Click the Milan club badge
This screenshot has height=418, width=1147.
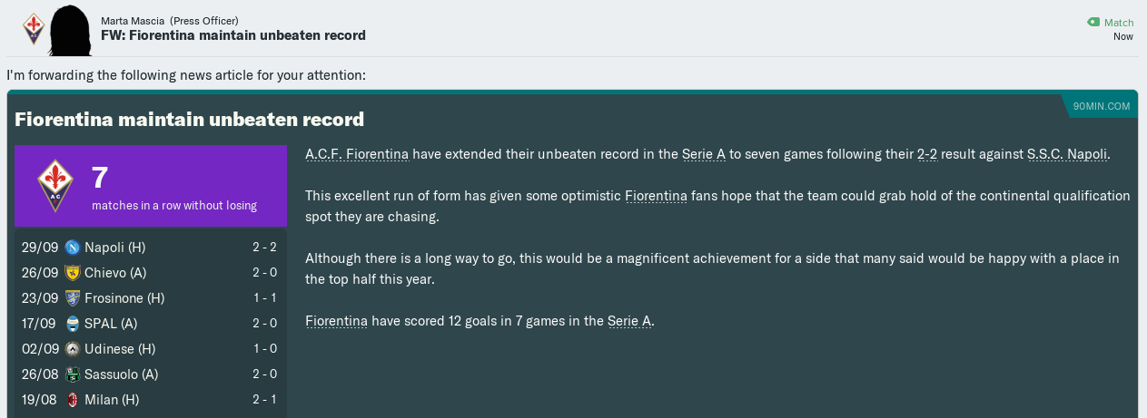73,400
